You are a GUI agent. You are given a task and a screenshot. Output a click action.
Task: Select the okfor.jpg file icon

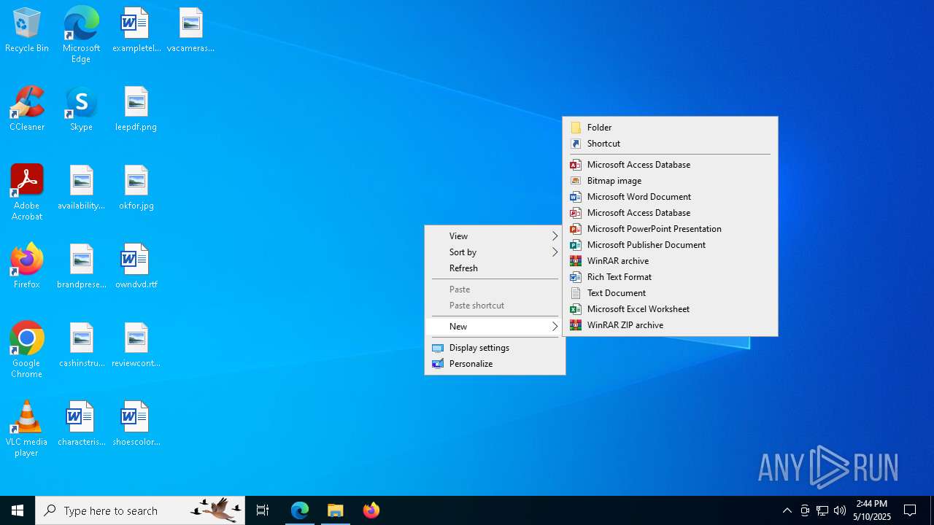tap(136, 188)
